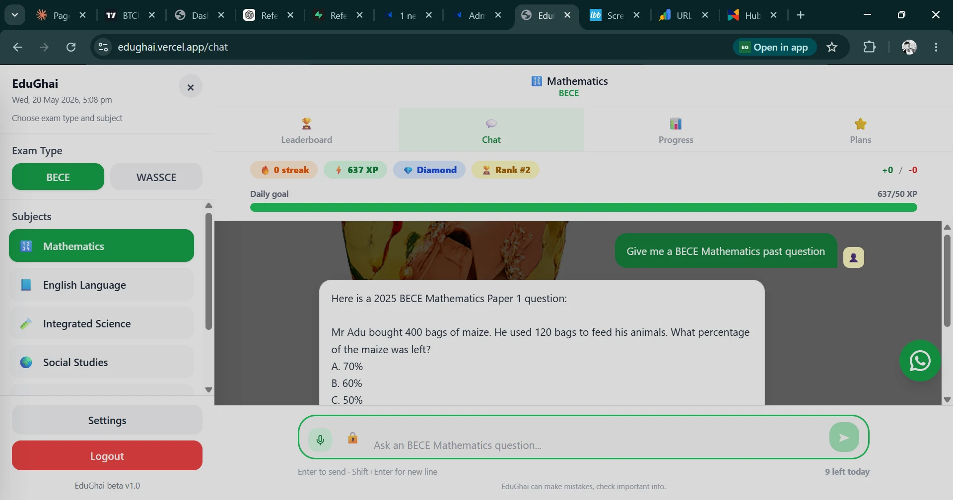Image resolution: width=953 pixels, height=500 pixels.
Task: Click the lightning bolt on XP badge
Action: [339, 170]
